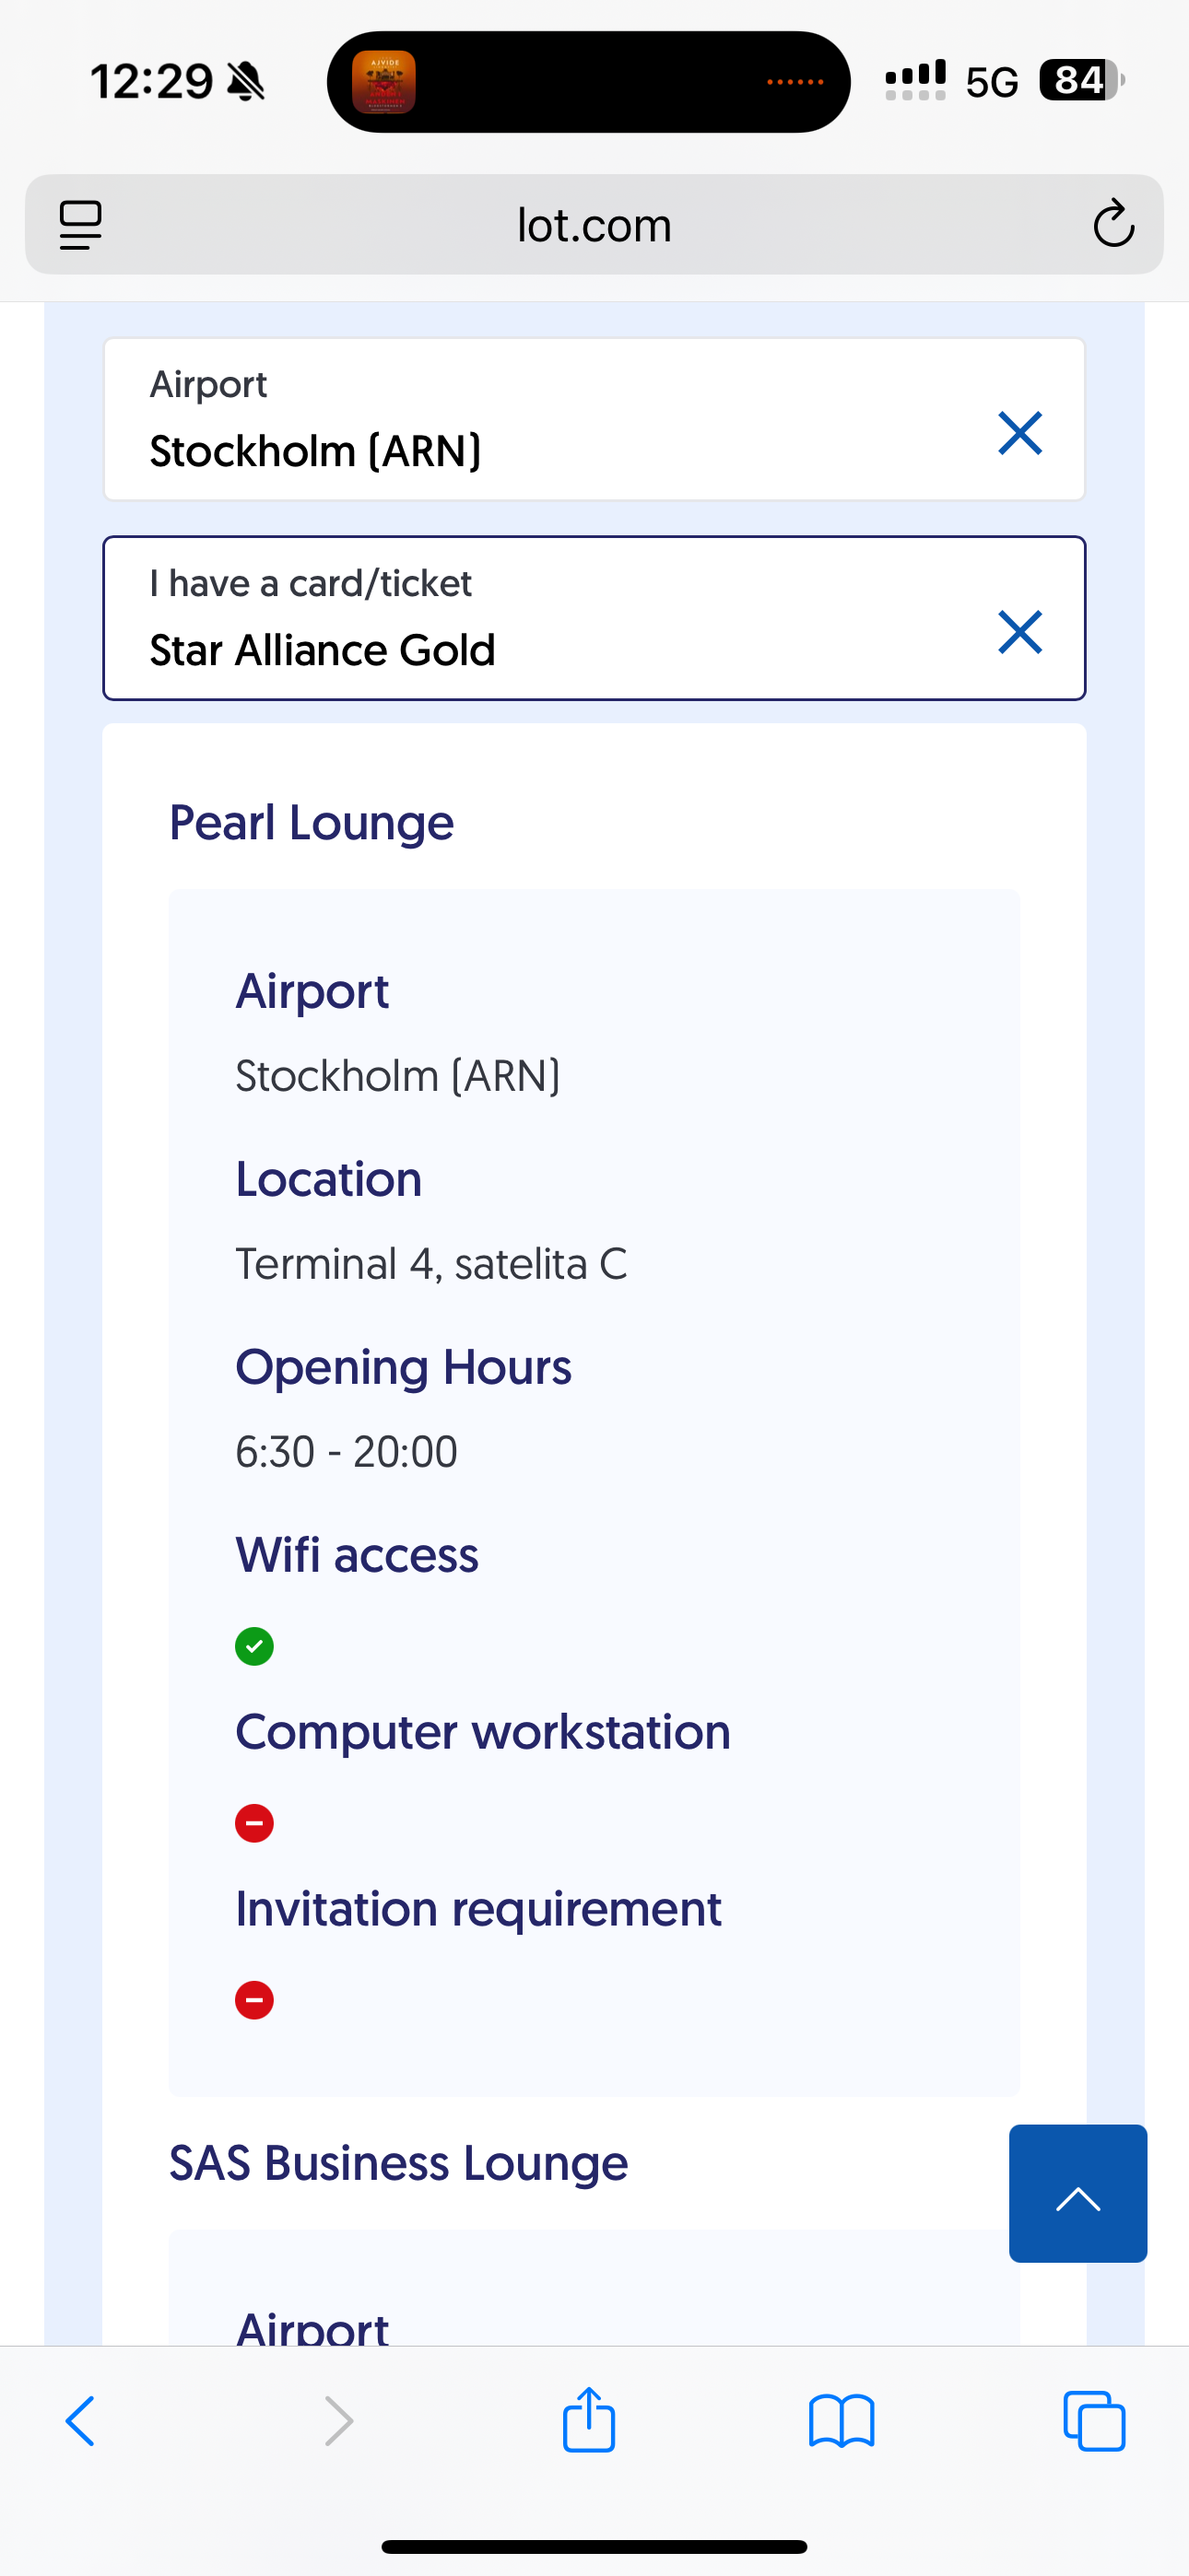
Task: Clear the Stockholm (ARN) airport selection
Action: [x=1019, y=433]
